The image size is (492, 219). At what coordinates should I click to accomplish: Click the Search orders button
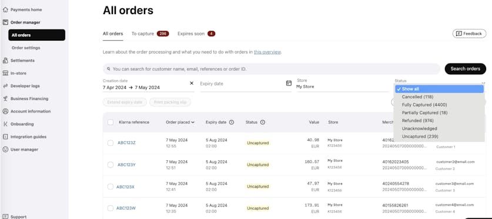[x=466, y=69]
